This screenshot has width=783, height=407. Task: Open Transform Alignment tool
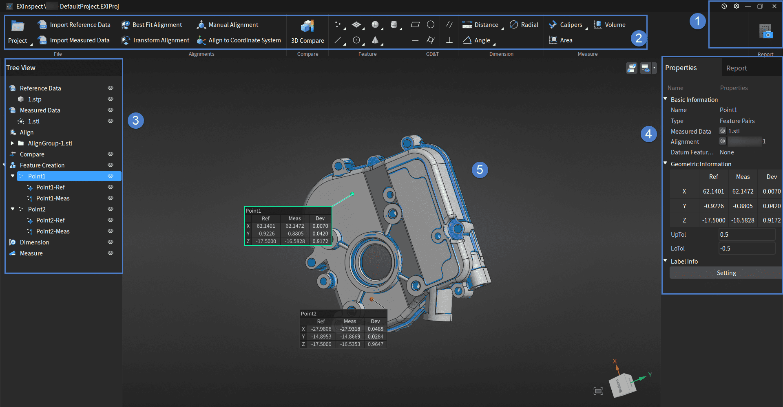pos(155,40)
